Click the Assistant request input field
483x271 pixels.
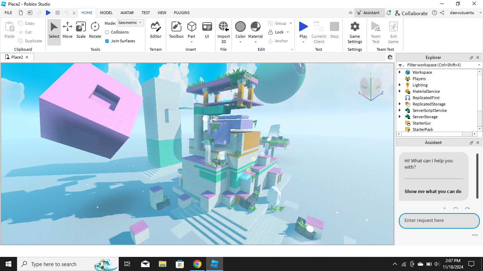click(x=439, y=221)
